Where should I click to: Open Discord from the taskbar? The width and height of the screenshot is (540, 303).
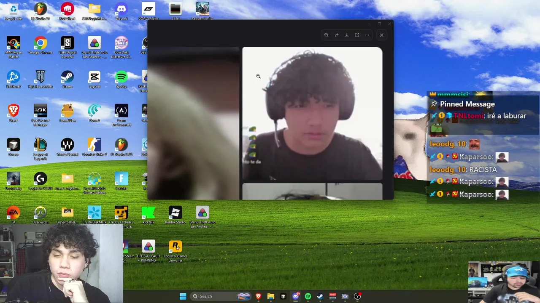coord(296,296)
